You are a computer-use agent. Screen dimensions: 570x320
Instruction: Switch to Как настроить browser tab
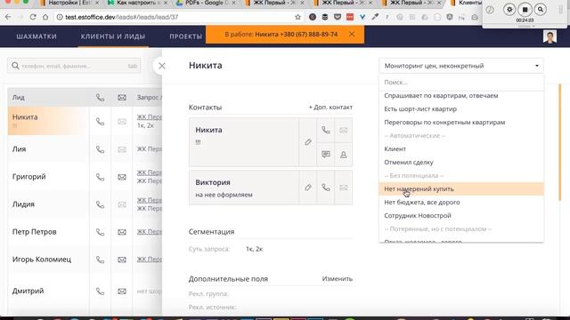click(x=137, y=4)
